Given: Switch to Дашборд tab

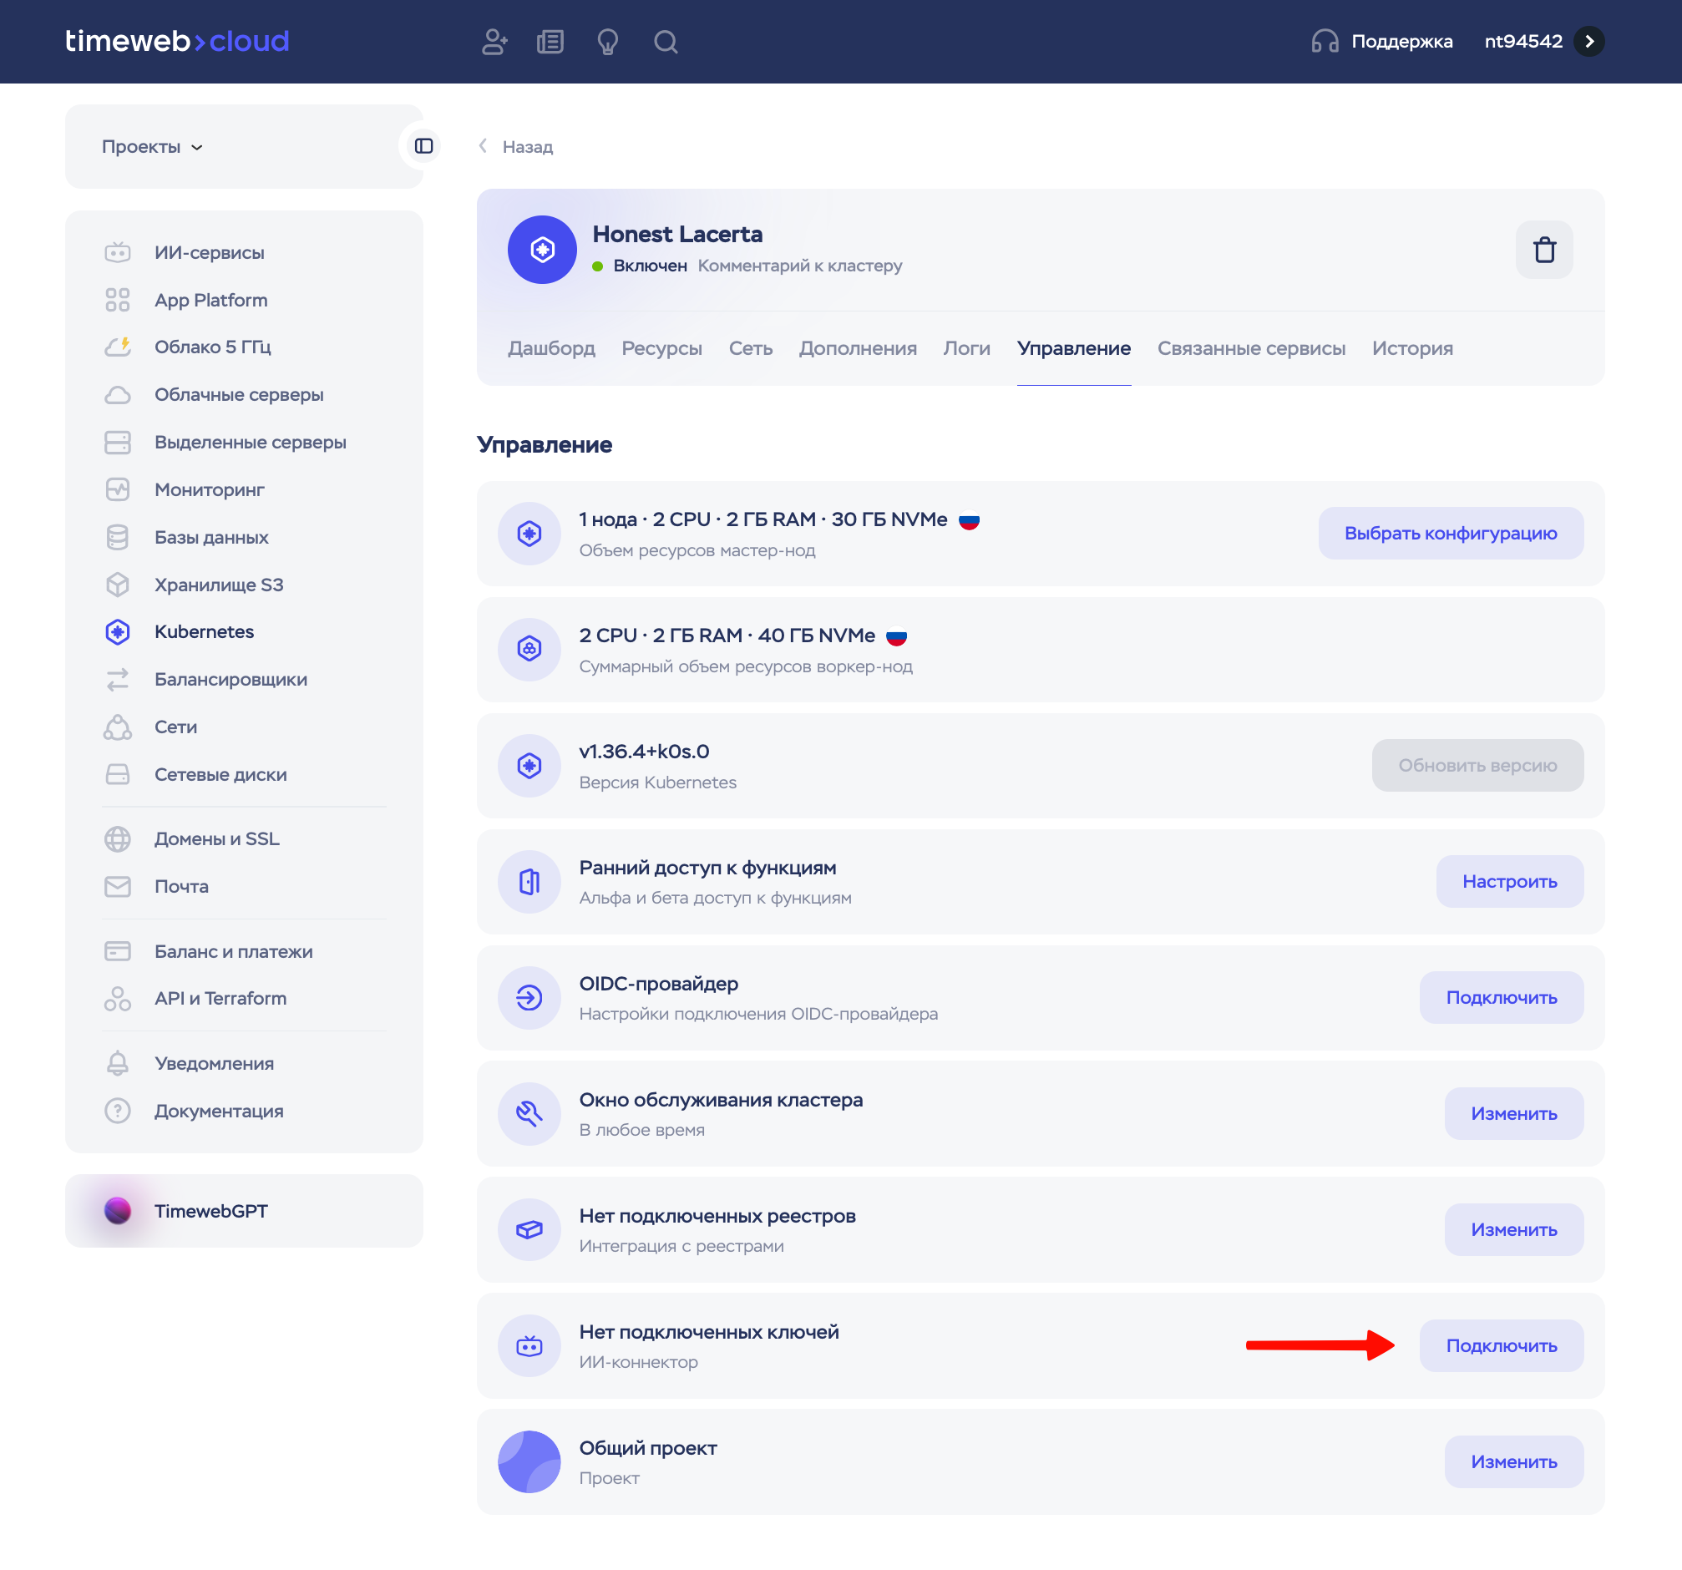Looking at the screenshot, I should [551, 348].
